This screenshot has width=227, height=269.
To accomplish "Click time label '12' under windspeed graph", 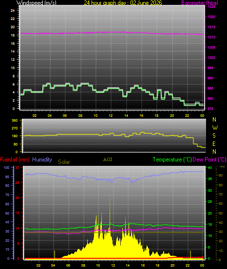I will 111,115.
